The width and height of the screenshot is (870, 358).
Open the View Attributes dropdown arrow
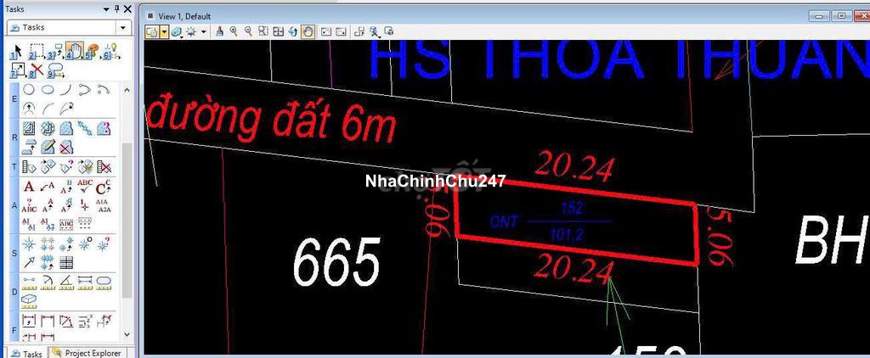point(164,31)
